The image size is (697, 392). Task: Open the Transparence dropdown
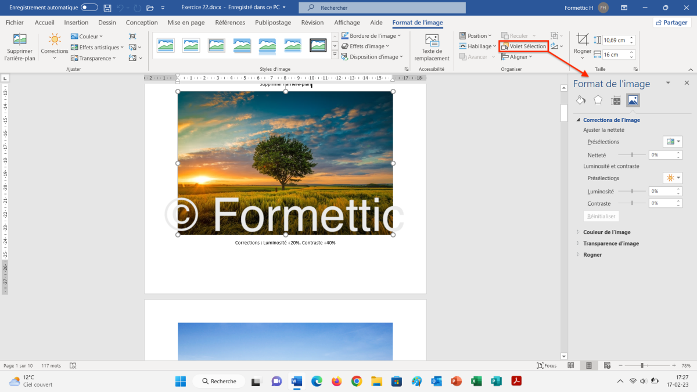[94, 58]
